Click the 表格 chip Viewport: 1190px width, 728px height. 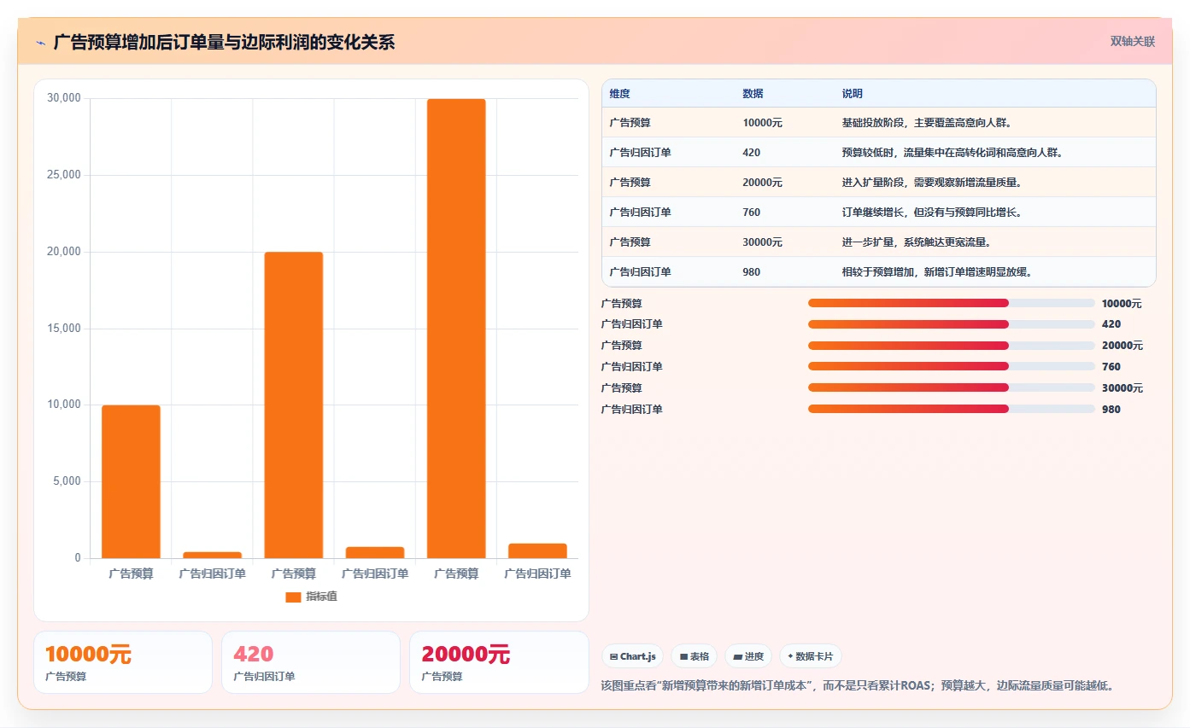point(694,656)
